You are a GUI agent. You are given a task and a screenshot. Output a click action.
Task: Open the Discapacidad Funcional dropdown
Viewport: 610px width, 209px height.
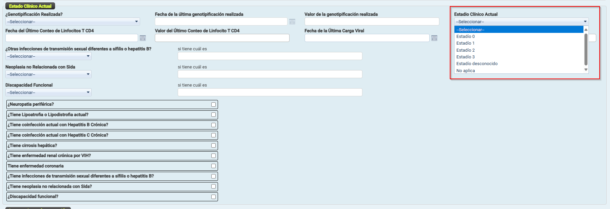(x=48, y=93)
